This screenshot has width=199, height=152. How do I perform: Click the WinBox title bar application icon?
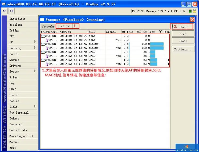tap(4, 4)
